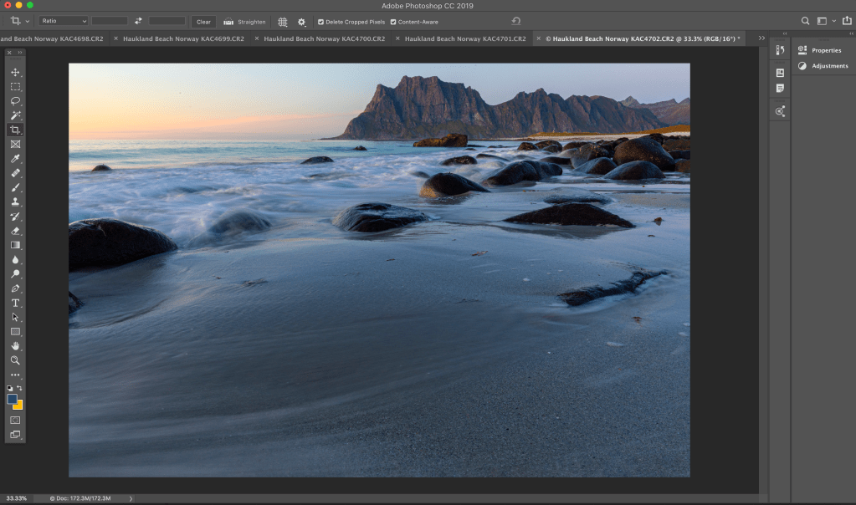Image resolution: width=856 pixels, height=505 pixels.
Task: Select the Horizontal Type tool
Action: coord(15,303)
